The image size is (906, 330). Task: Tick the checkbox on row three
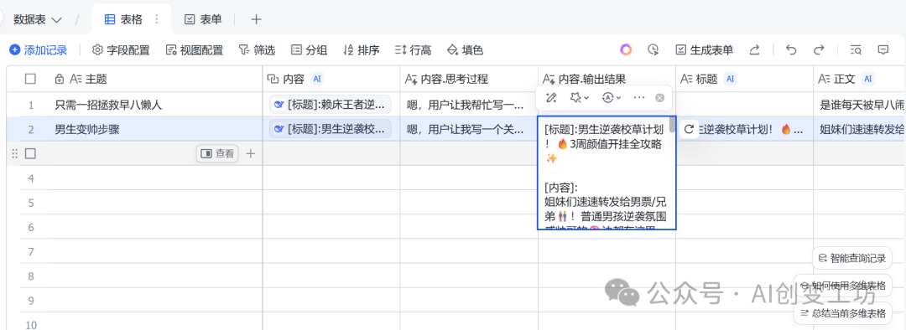coord(31,153)
